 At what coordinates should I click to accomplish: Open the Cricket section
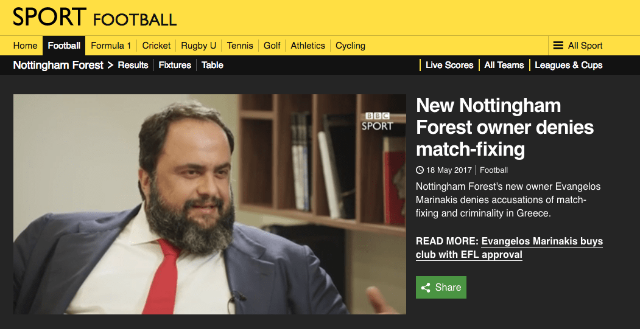coord(156,46)
